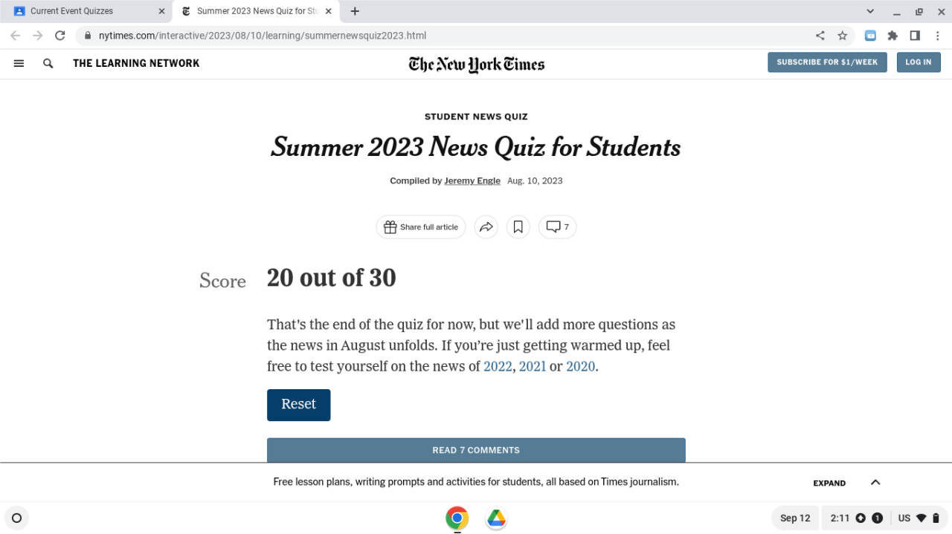The width and height of the screenshot is (952, 534).
Task: Bookmark this article with save icon
Action: 518,227
